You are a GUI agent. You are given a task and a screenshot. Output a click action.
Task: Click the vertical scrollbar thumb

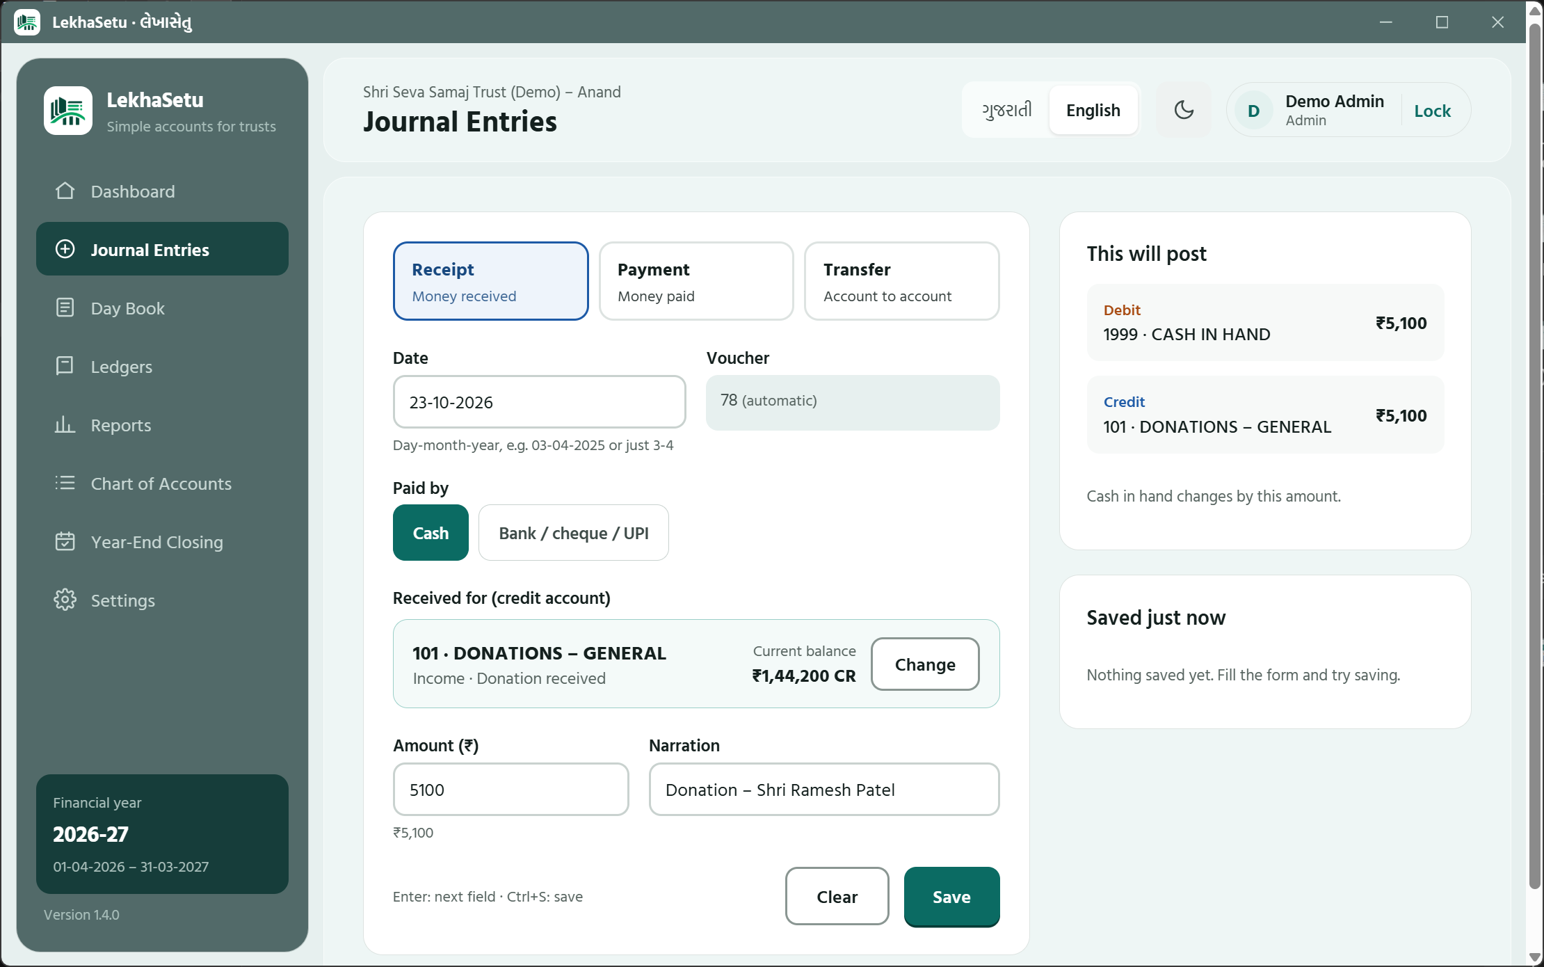[x=1535, y=456]
